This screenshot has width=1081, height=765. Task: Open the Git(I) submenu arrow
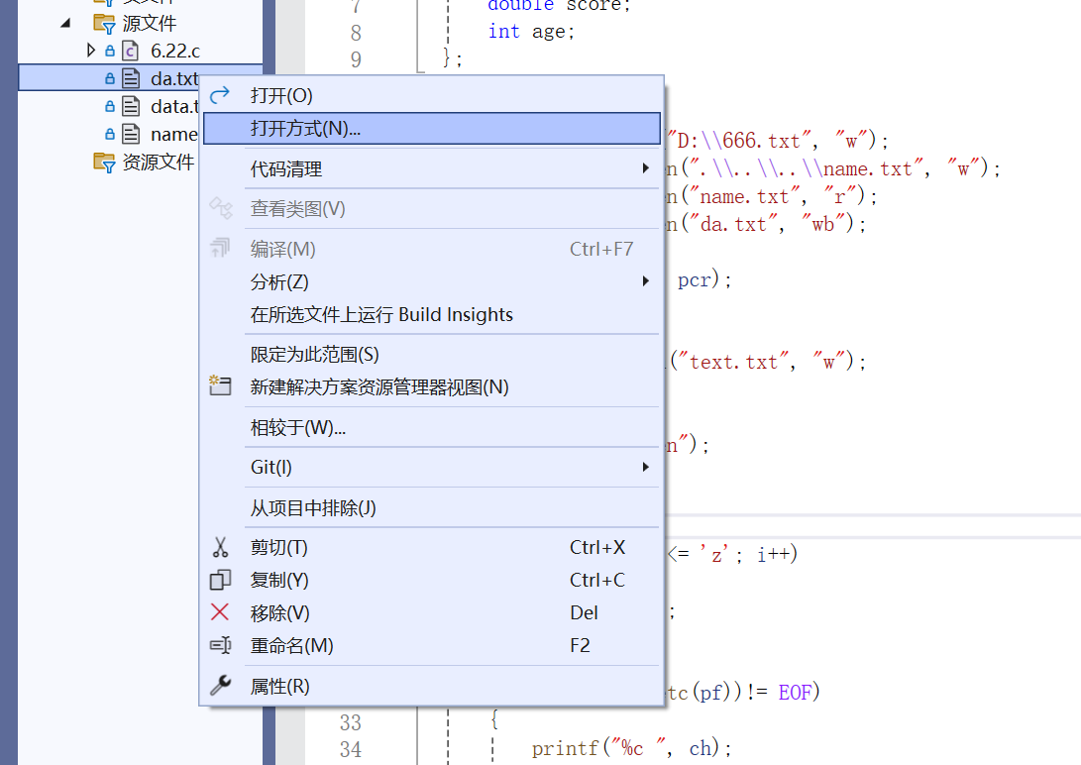click(646, 467)
